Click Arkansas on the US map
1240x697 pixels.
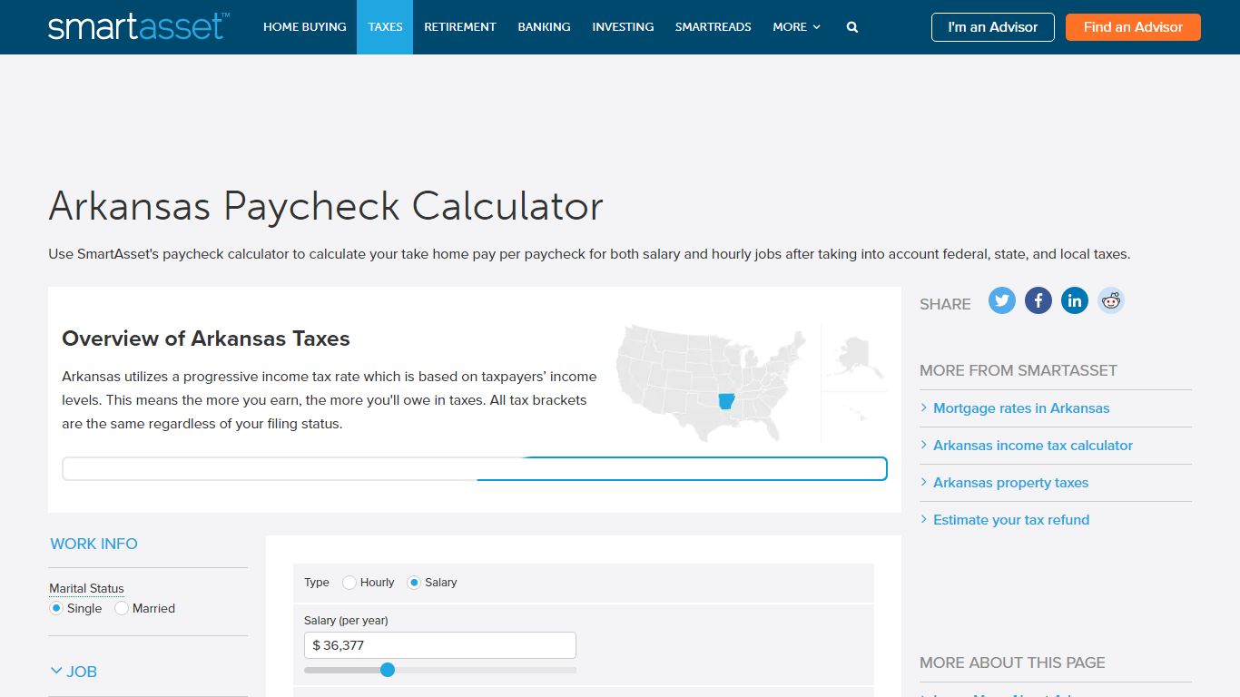[x=725, y=400]
